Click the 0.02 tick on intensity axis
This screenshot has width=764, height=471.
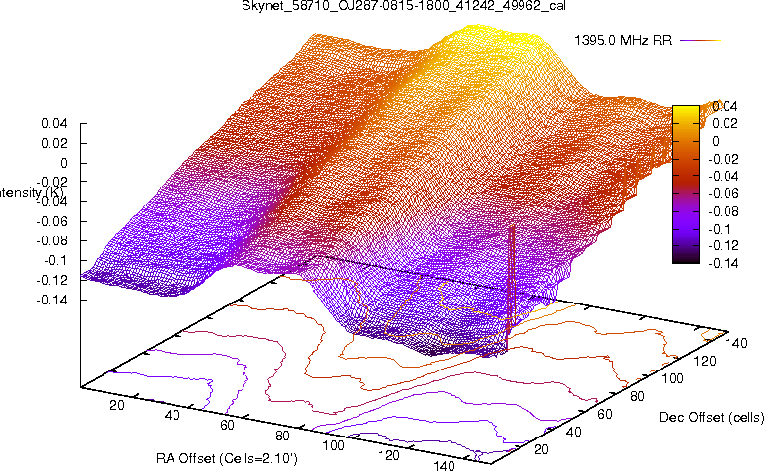tap(54, 143)
